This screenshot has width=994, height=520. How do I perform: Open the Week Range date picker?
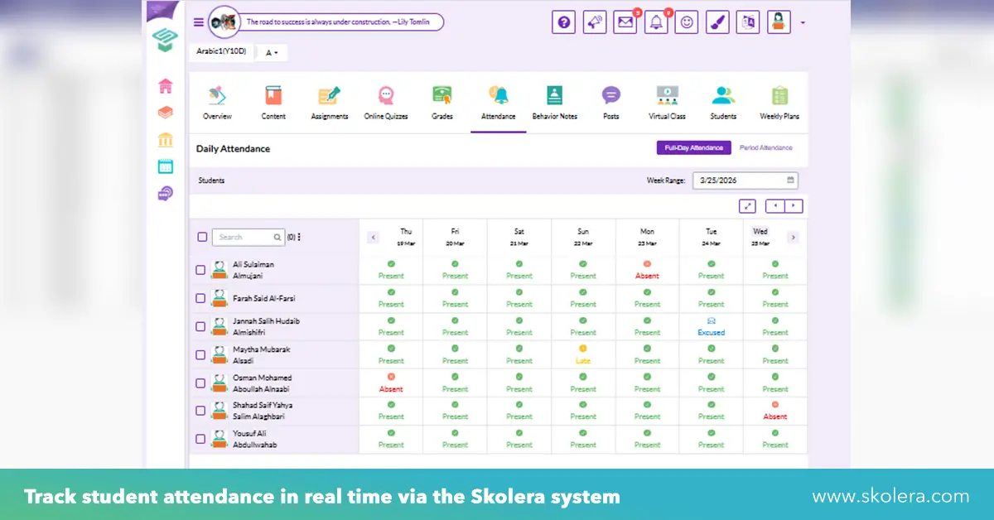(744, 180)
